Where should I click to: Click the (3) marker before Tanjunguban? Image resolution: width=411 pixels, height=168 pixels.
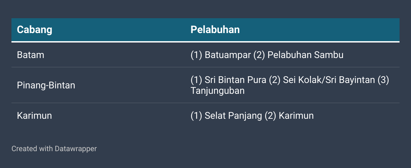383,80
